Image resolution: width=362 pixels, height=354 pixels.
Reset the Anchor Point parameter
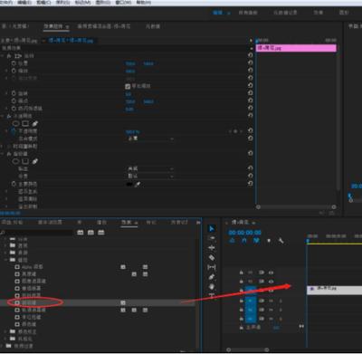250,100
